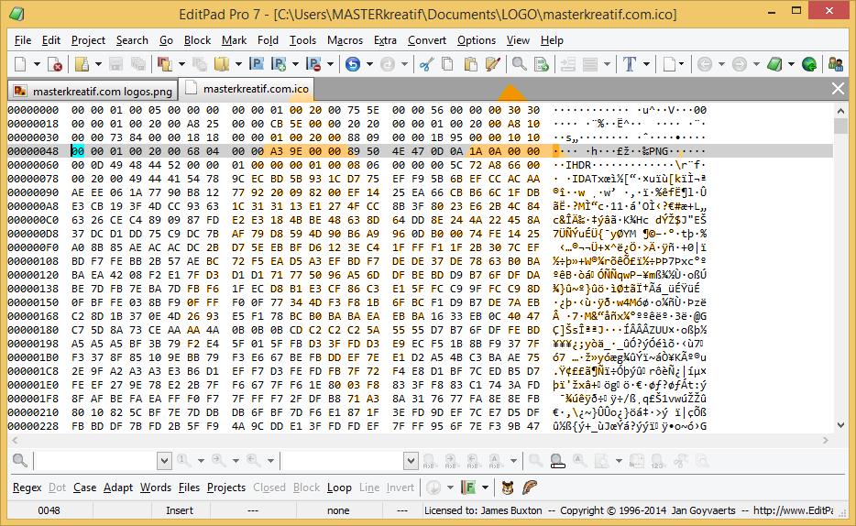
Task: Click the Paste clipboard icon
Action: coord(470,64)
